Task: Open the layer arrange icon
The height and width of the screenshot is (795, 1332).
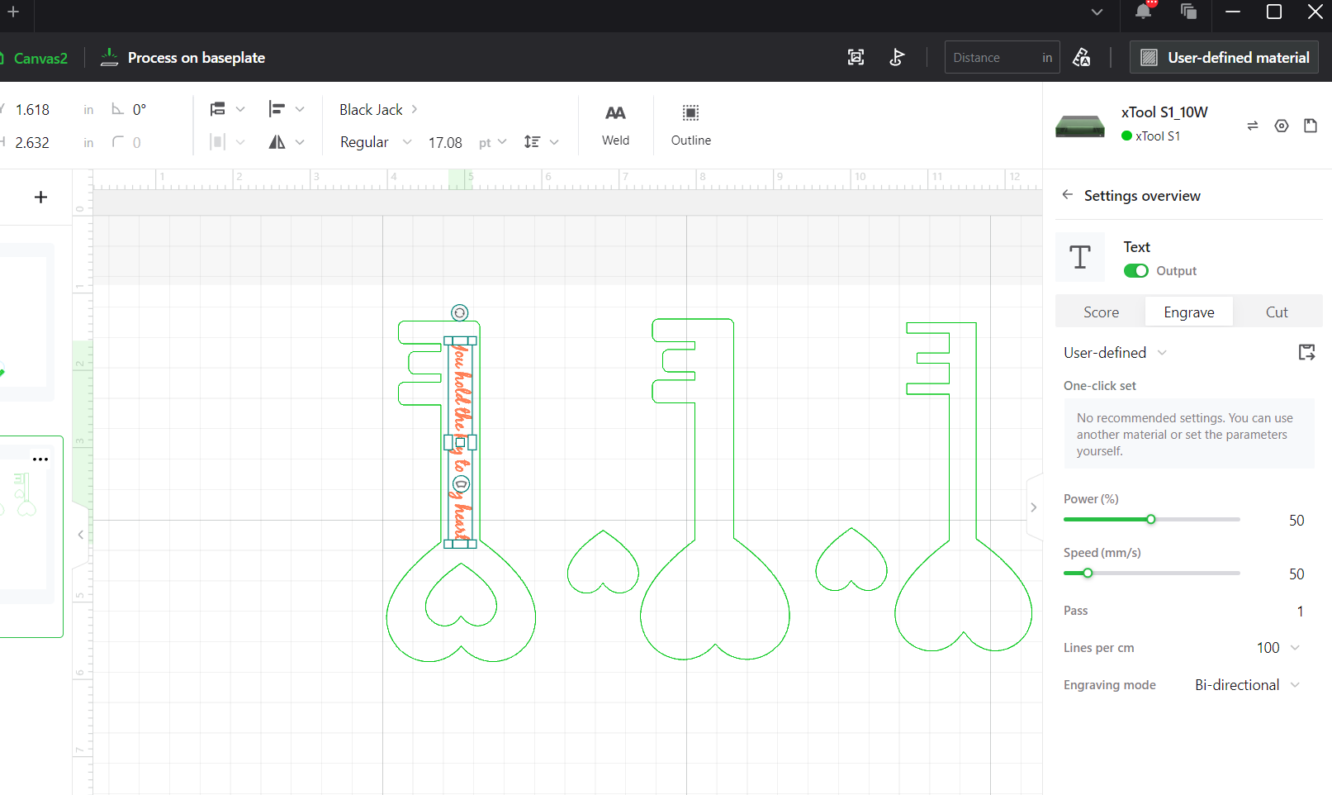Action: coord(218,109)
